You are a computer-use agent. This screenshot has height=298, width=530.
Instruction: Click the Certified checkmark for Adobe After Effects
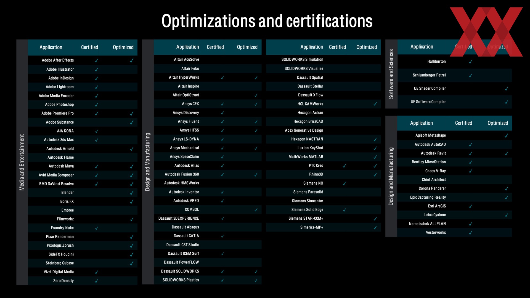click(96, 60)
